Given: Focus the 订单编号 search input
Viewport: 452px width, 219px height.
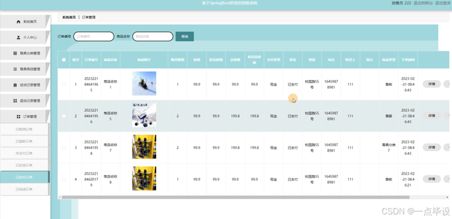Looking at the screenshot, I should (94, 37).
